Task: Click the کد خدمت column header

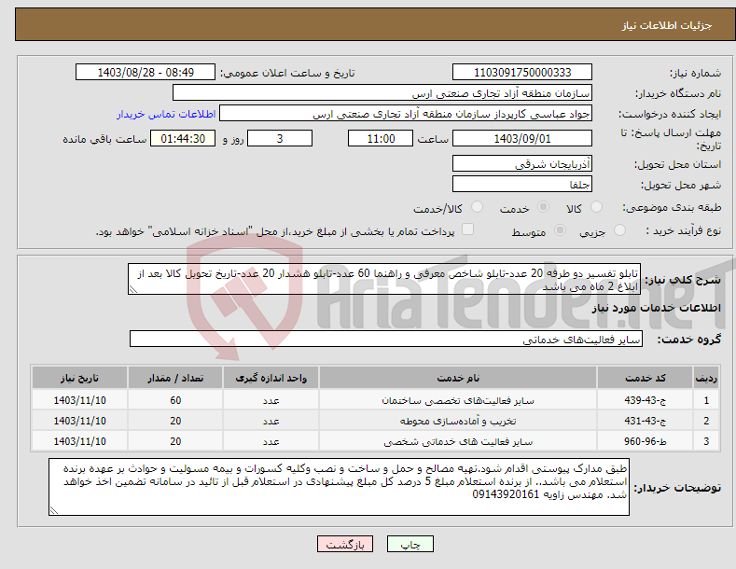Action: (646, 378)
